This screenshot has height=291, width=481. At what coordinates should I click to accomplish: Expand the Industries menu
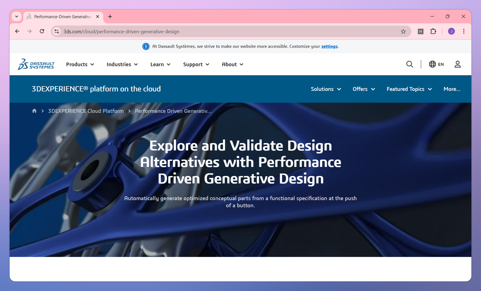[122, 64]
